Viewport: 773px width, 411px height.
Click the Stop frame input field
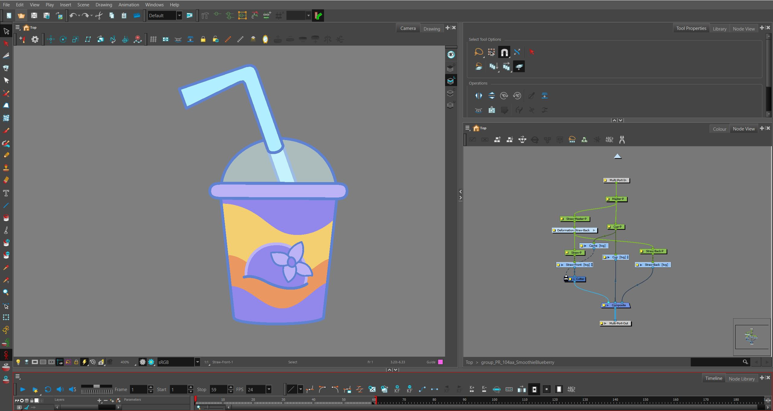click(218, 389)
